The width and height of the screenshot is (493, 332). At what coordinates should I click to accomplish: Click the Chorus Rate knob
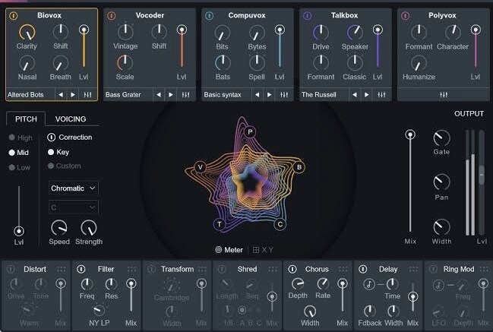(x=323, y=284)
